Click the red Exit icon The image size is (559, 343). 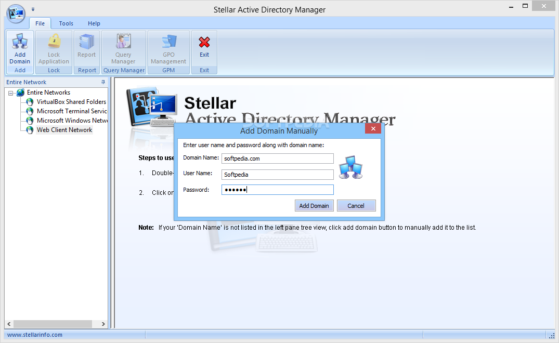[204, 42]
